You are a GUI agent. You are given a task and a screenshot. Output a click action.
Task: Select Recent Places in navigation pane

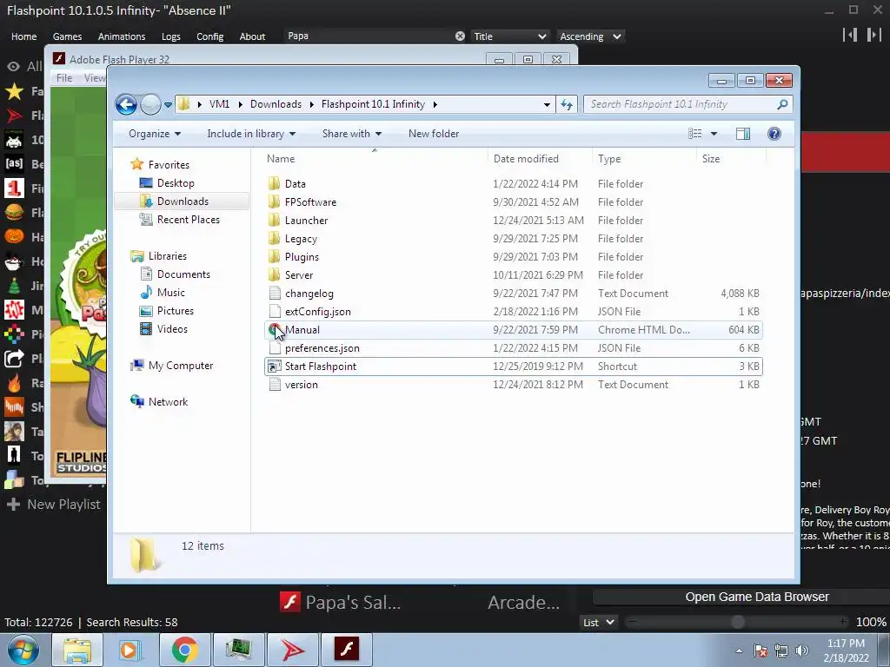click(188, 220)
